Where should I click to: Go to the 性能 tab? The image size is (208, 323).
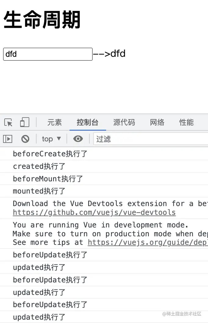186,122
